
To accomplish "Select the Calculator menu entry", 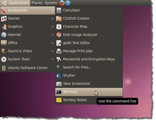I will click(89, 10).
